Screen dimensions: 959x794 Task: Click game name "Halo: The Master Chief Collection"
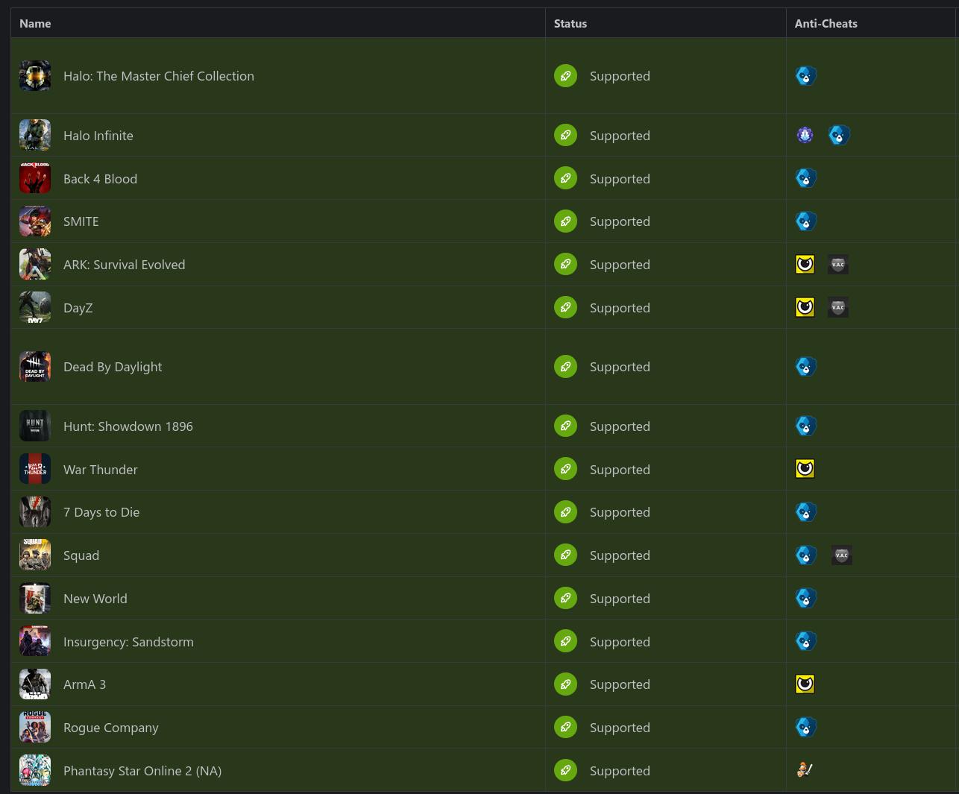pyautogui.click(x=159, y=76)
